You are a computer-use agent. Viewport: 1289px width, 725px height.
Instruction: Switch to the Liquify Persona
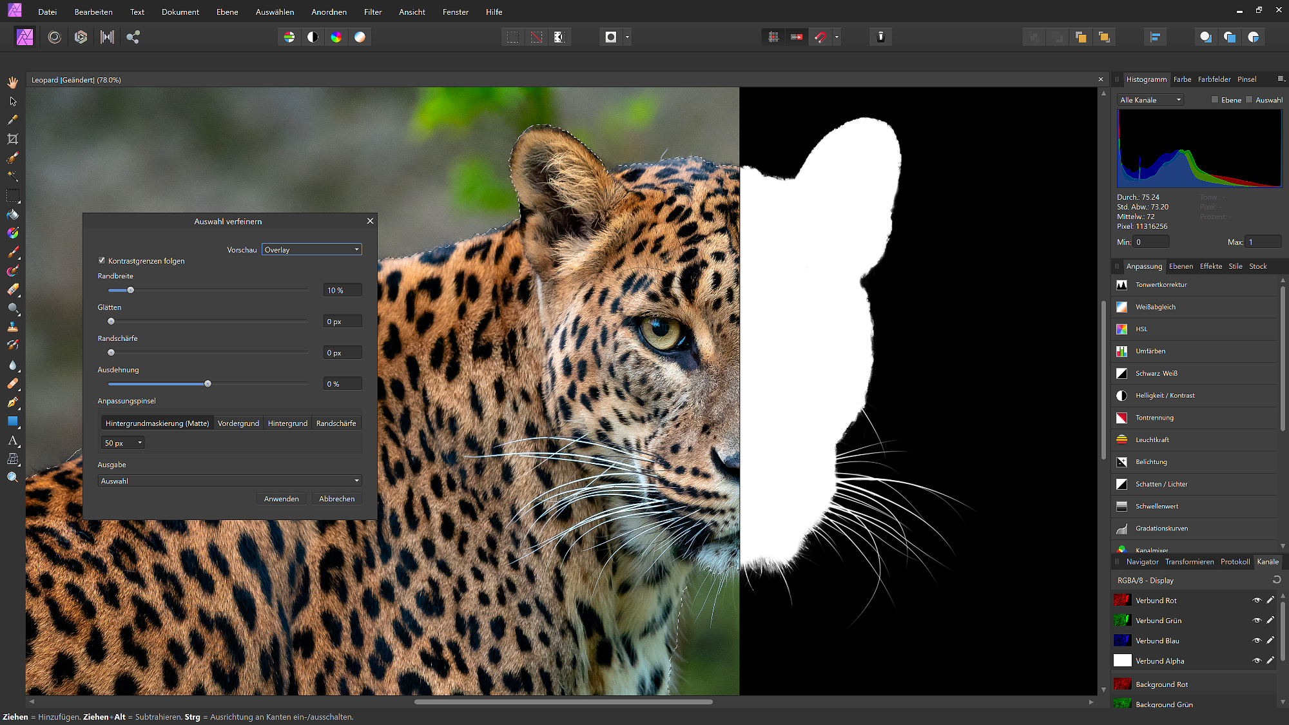pos(55,37)
